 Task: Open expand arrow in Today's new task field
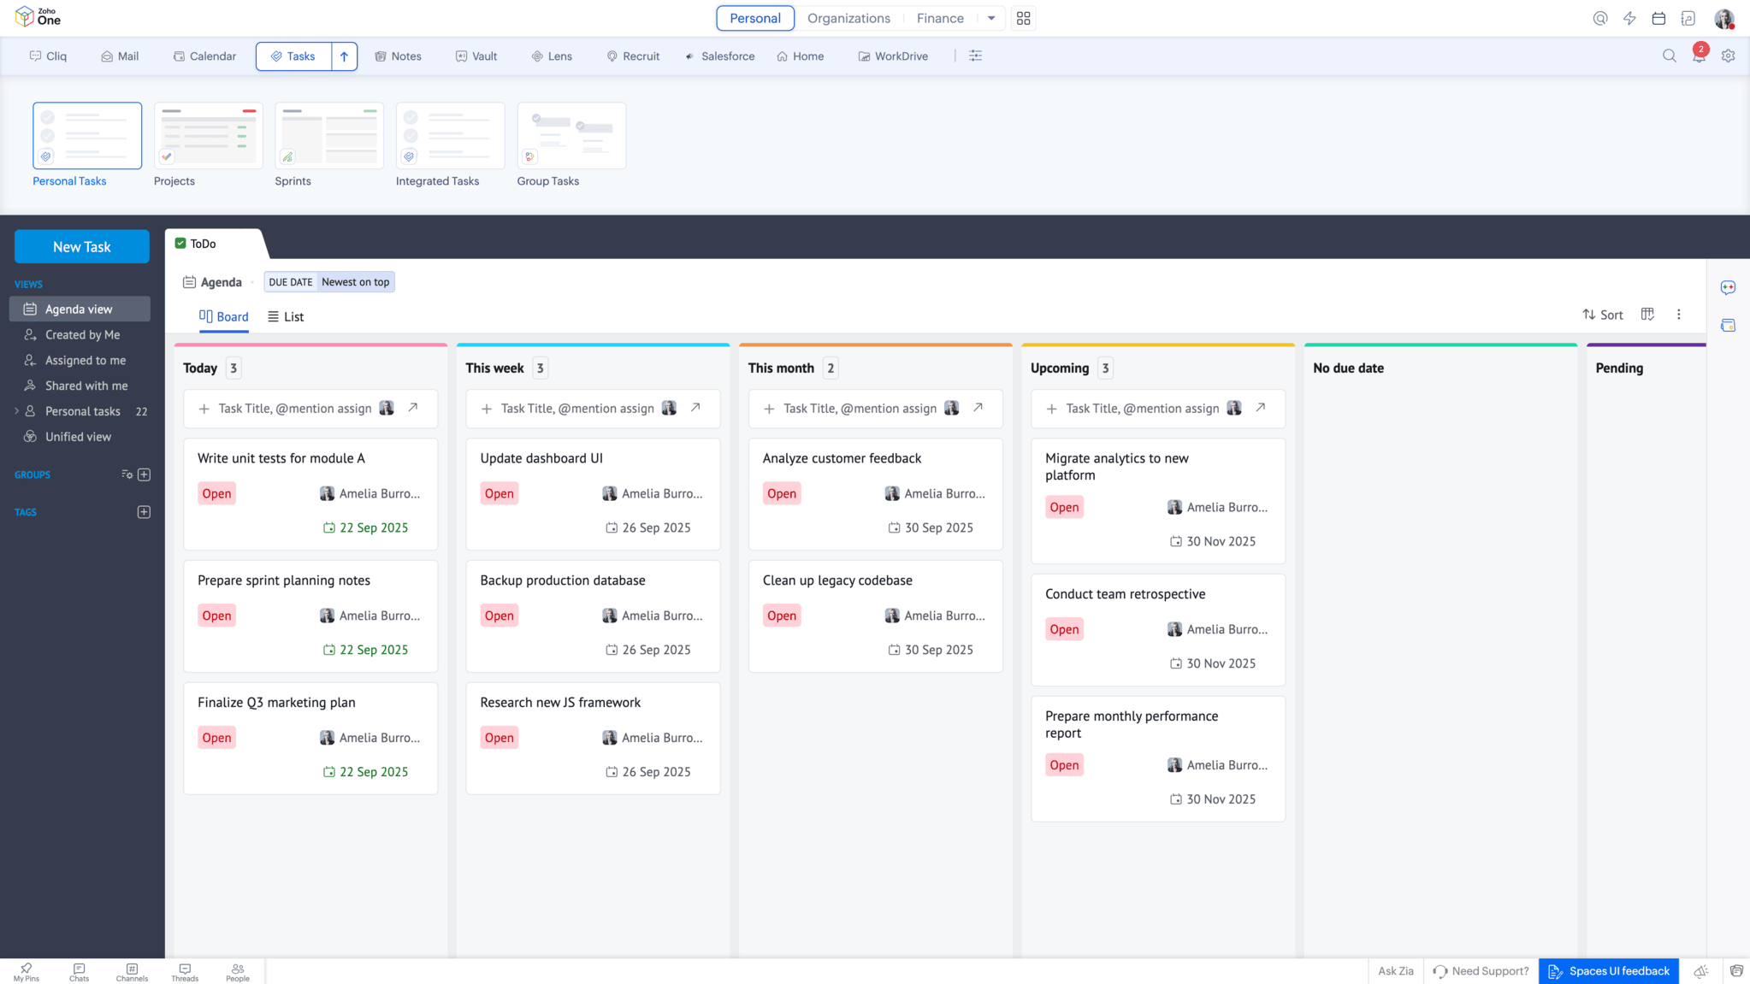click(x=413, y=408)
